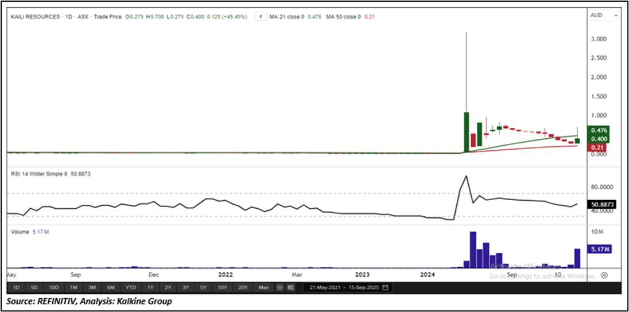Click the tall green spike candle
The image size is (629, 312).
466,132
